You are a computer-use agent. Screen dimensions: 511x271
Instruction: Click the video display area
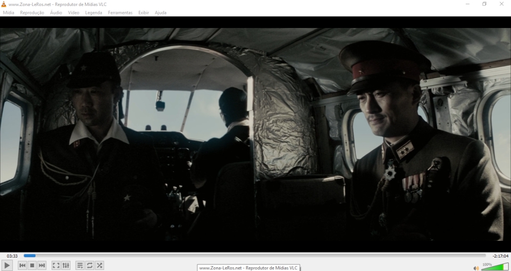click(x=256, y=134)
